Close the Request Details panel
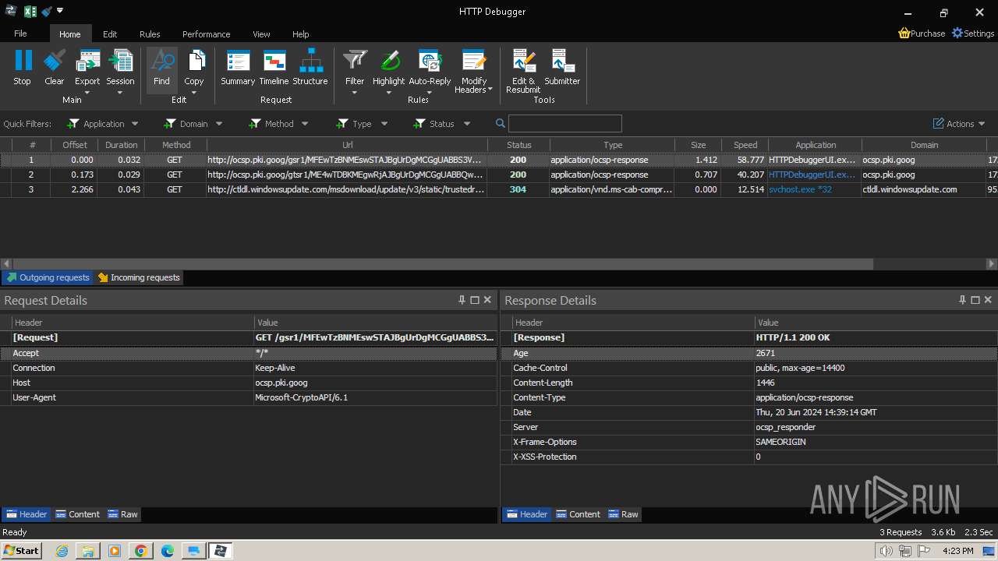This screenshot has height=561, width=998. [488, 300]
